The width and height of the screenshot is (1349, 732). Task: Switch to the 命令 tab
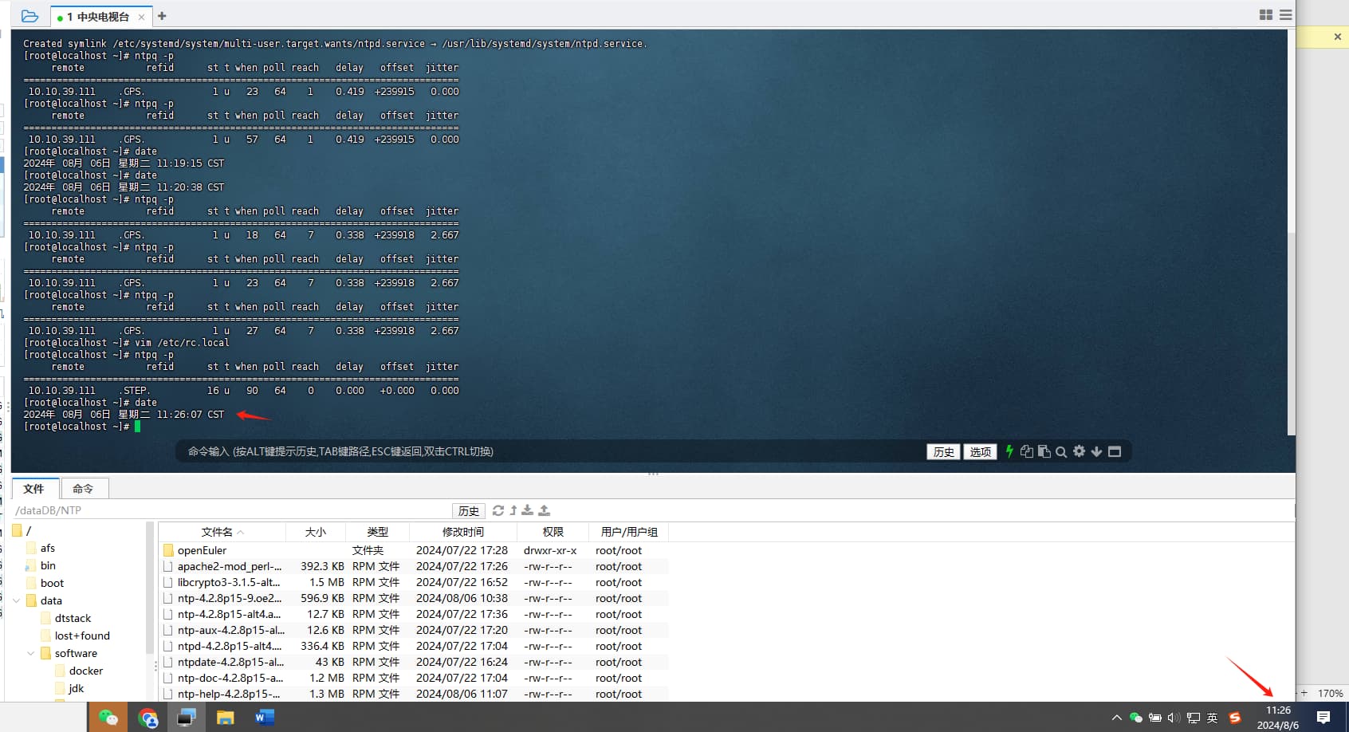click(83, 489)
